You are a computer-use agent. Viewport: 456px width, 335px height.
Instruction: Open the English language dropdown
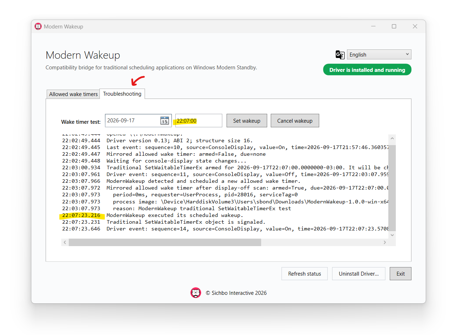pyautogui.click(x=379, y=54)
